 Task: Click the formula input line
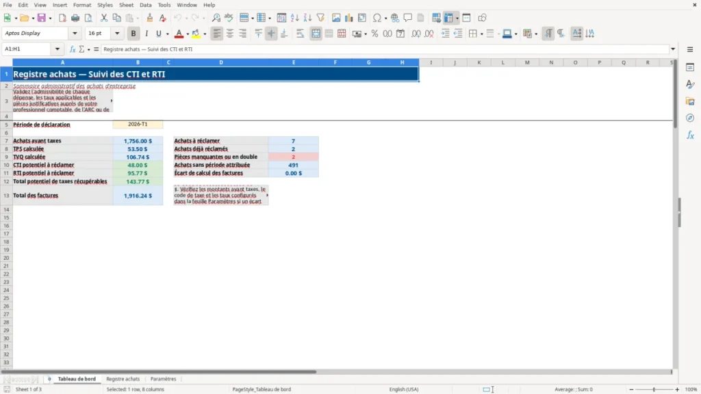click(x=385, y=49)
